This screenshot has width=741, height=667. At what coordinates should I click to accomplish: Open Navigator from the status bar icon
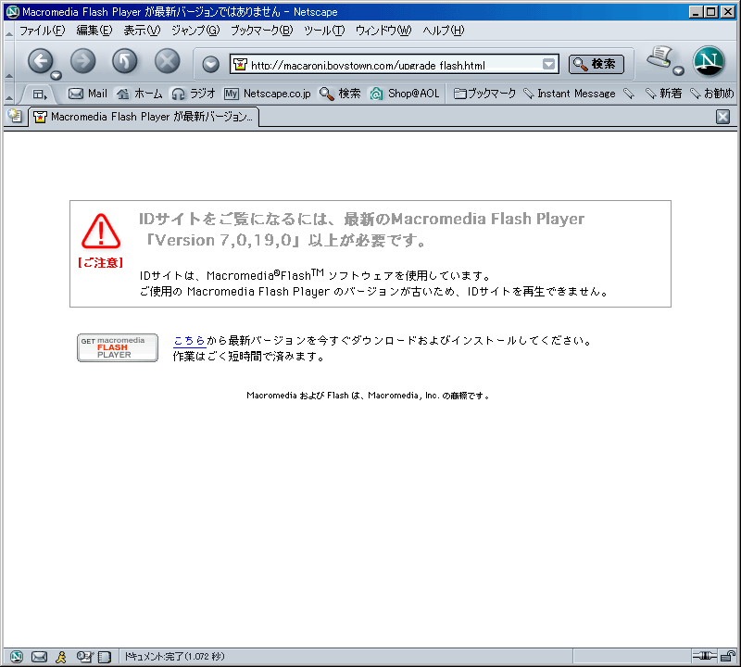(x=17, y=656)
